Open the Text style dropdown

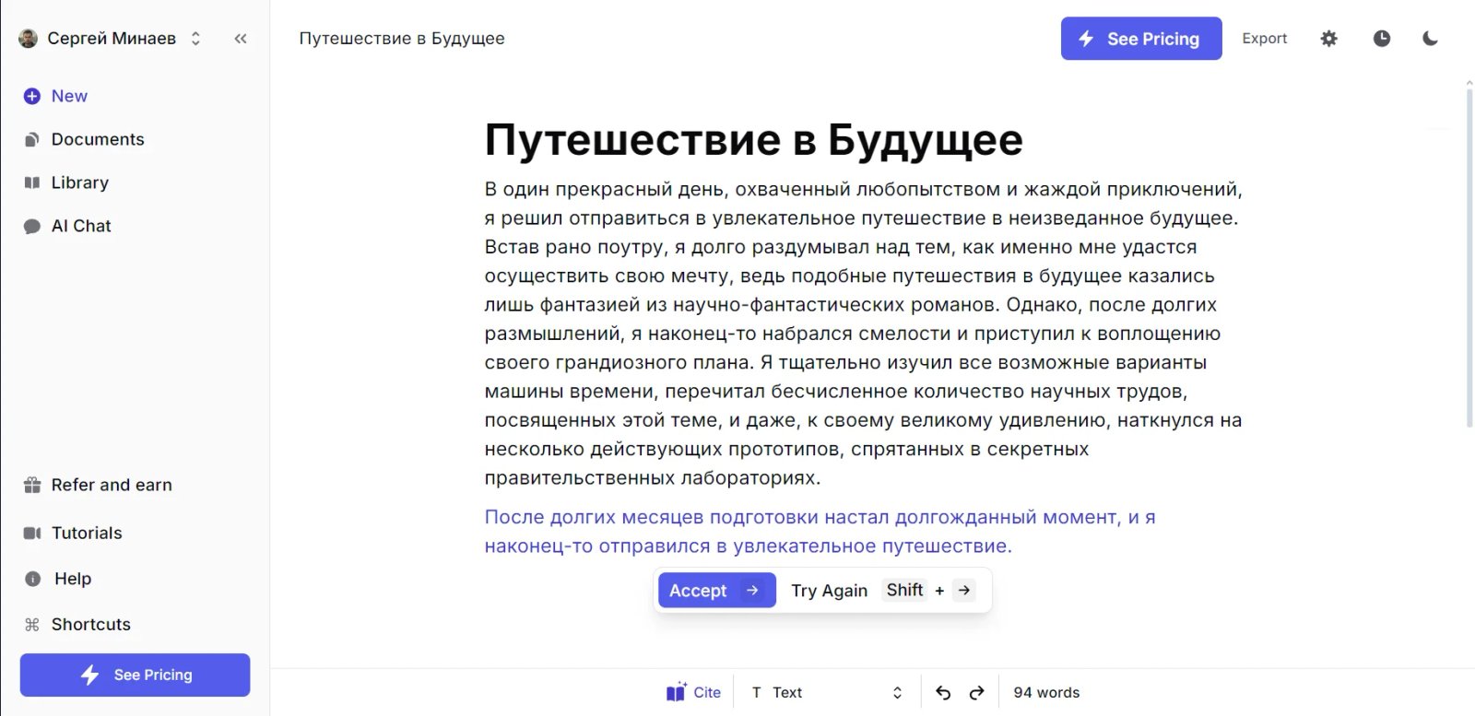(x=828, y=692)
